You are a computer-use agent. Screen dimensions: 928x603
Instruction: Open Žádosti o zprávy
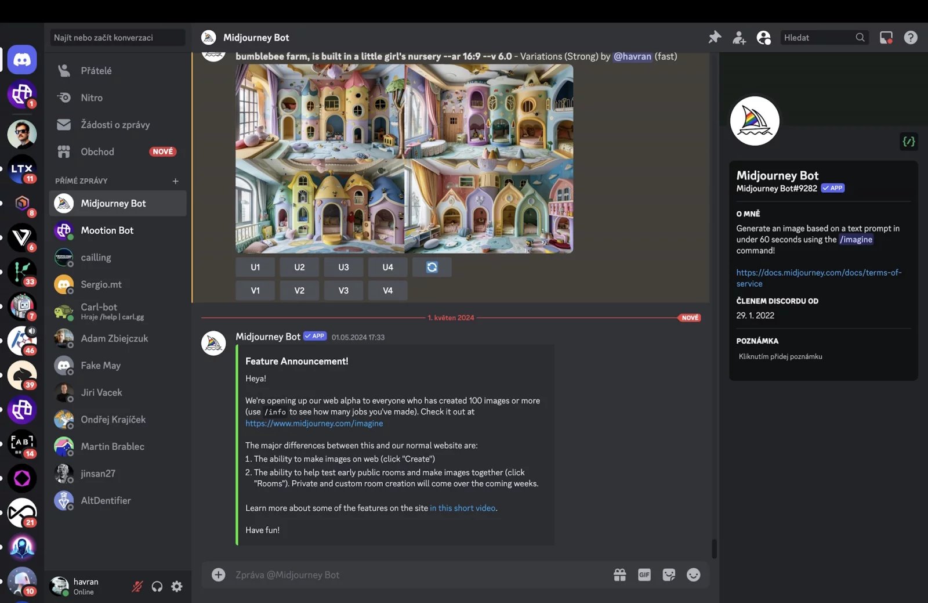(118, 125)
